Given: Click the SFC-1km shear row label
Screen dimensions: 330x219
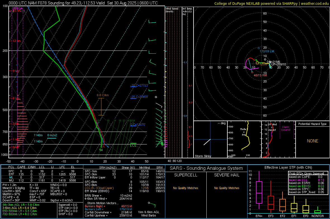Looking at the screenshot, I should (91, 171).
